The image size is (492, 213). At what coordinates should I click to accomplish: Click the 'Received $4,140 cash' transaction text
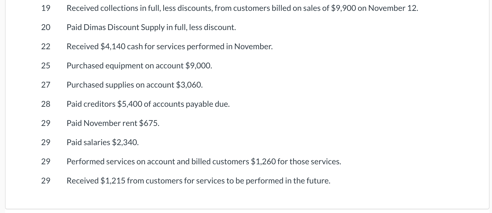(170, 46)
